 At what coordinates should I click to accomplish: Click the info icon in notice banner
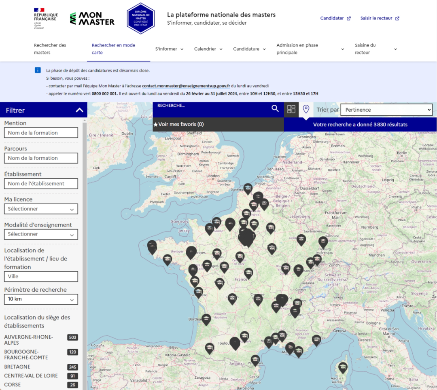click(38, 70)
